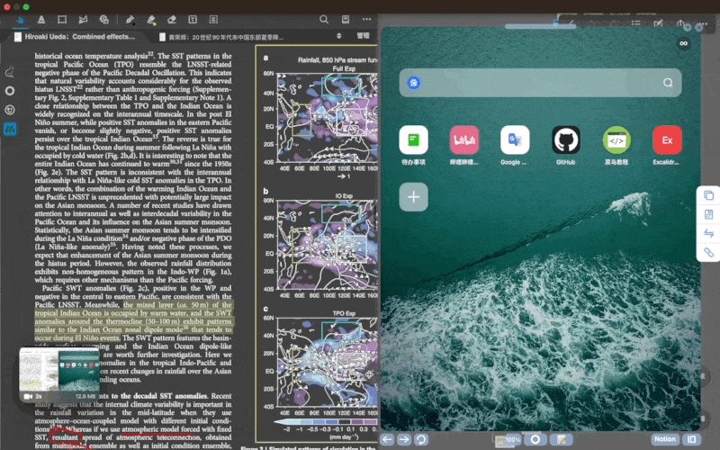Select the pen drawing tool
The width and height of the screenshot is (720, 450).
coord(130,19)
